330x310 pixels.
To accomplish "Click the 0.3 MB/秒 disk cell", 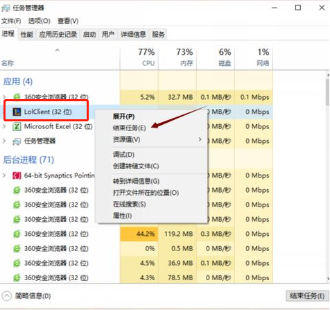I will click(216, 234).
